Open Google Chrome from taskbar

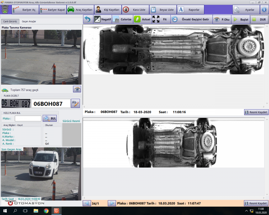[46, 211]
